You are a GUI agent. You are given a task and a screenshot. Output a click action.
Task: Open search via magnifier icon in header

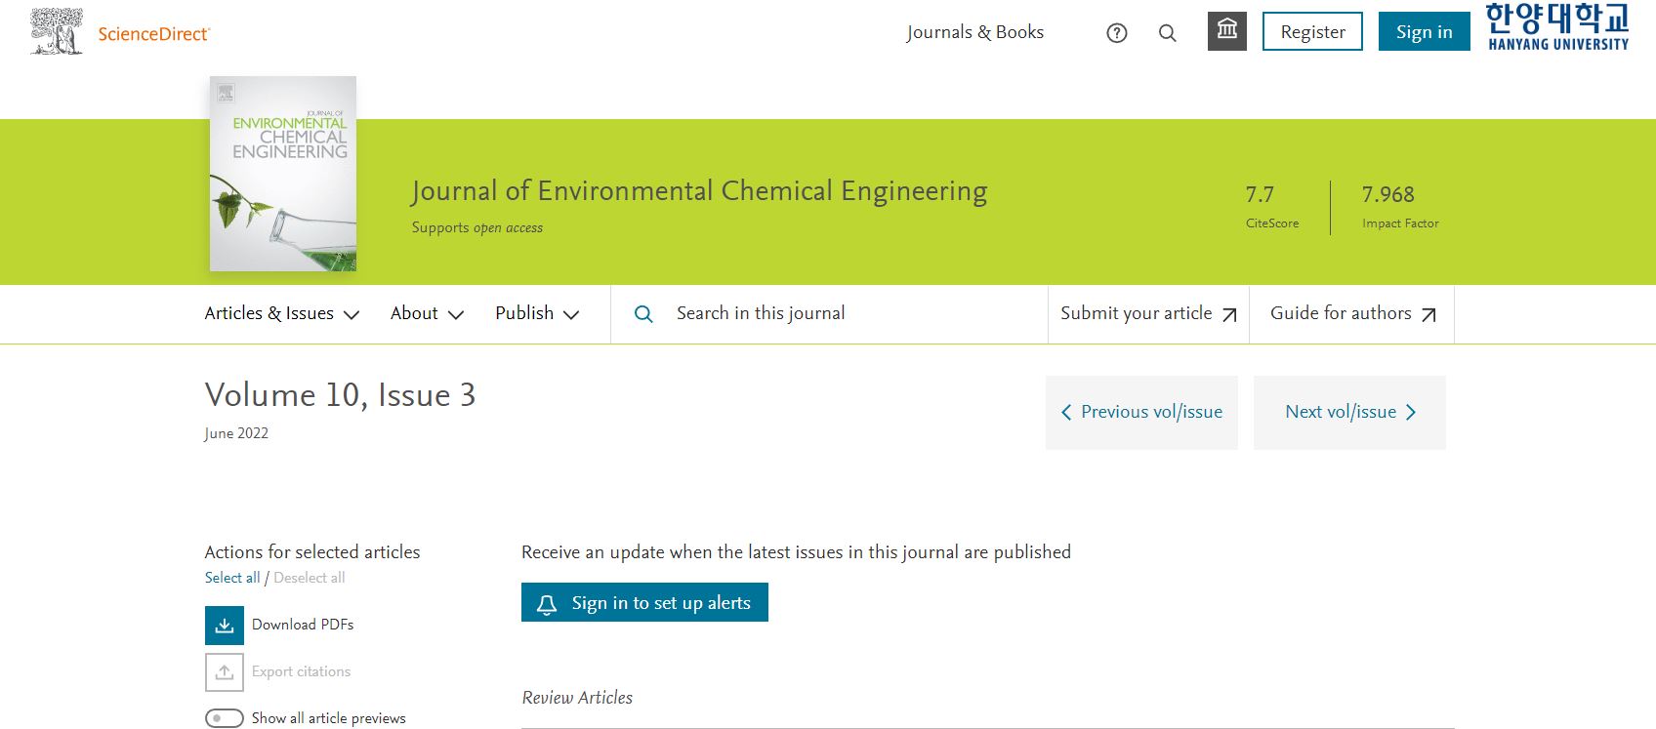(x=1167, y=33)
